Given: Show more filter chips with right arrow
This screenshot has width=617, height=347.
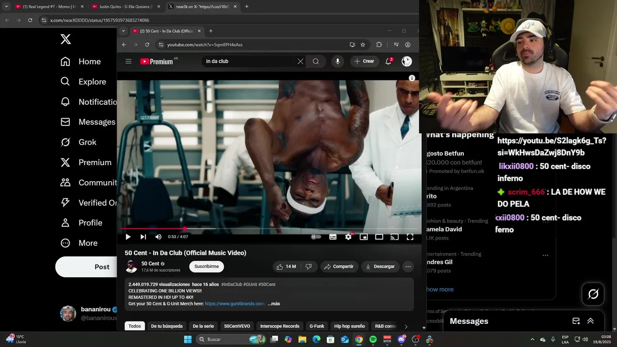Looking at the screenshot, I should 406,326.
